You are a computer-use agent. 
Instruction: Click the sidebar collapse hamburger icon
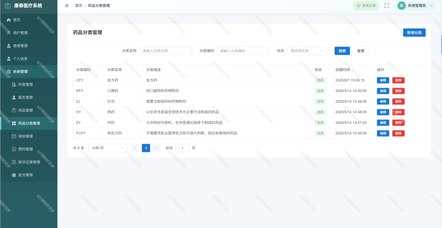pyautogui.click(x=67, y=6)
